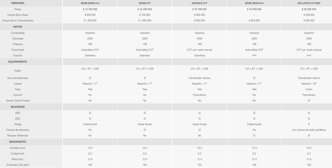Click the RENDIMIENTO section heading
The width and height of the screenshot is (332, 168).
(x=18, y=142)
